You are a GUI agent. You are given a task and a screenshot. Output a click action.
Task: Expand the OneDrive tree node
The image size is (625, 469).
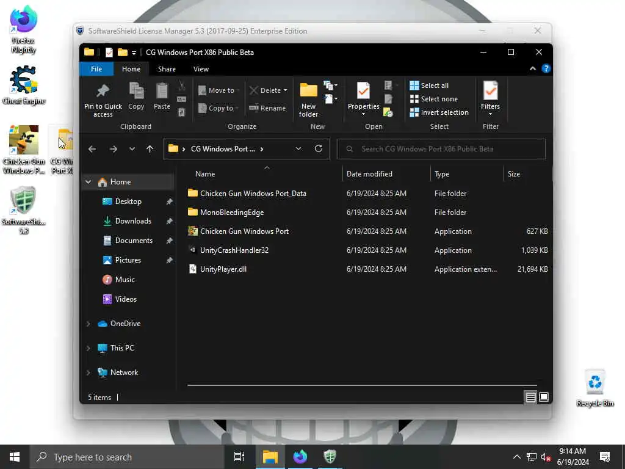(88, 324)
